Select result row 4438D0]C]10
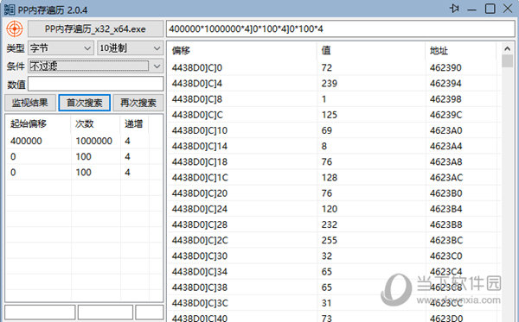519x322 pixels. (334, 130)
